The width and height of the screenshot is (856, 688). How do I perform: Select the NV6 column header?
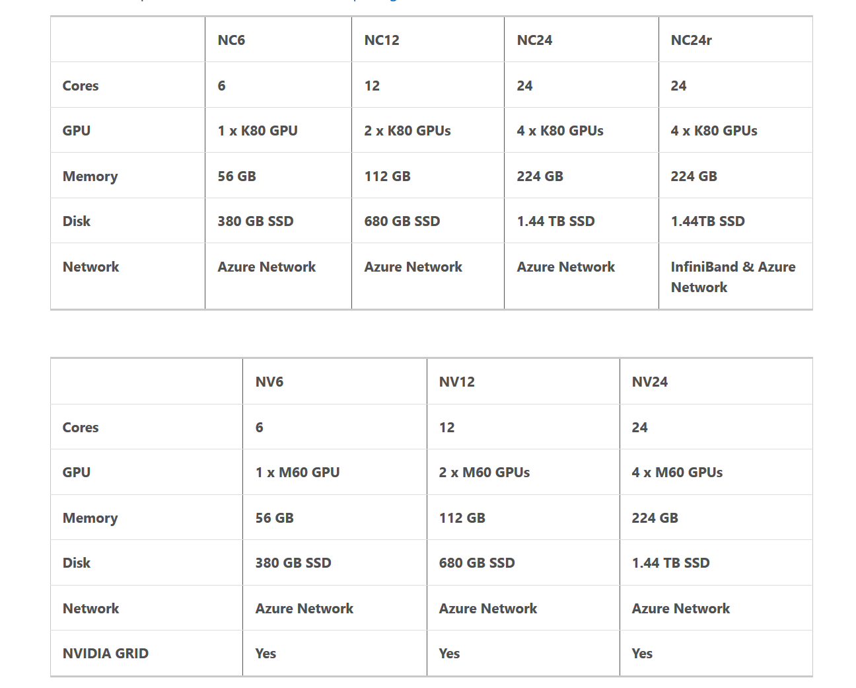(x=335, y=381)
